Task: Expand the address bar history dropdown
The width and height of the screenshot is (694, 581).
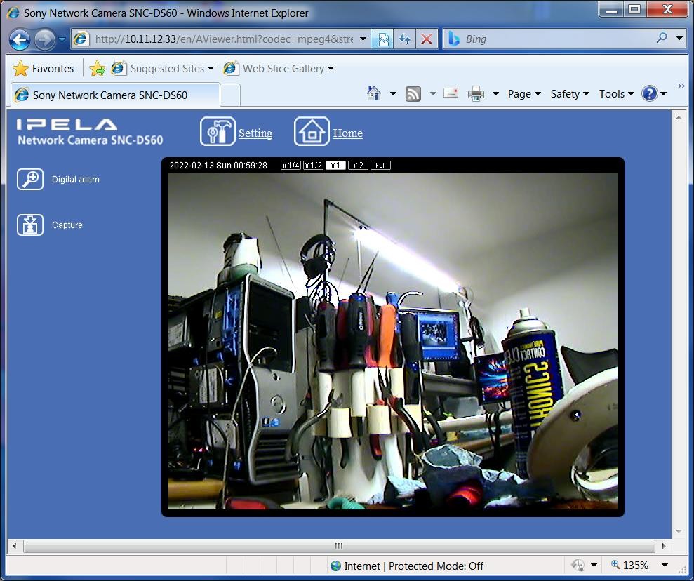Action: pos(363,39)
